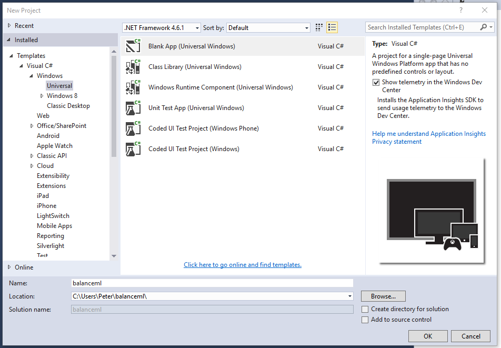Open the help question mark

point(461,10)
